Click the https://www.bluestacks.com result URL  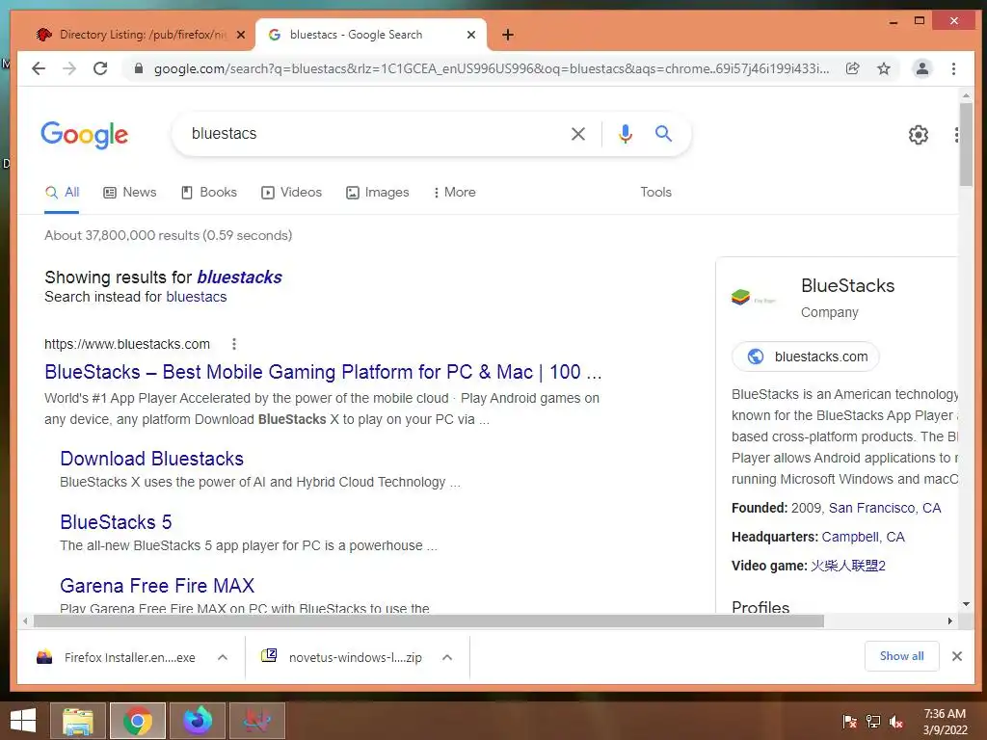(x=127, y=344)
